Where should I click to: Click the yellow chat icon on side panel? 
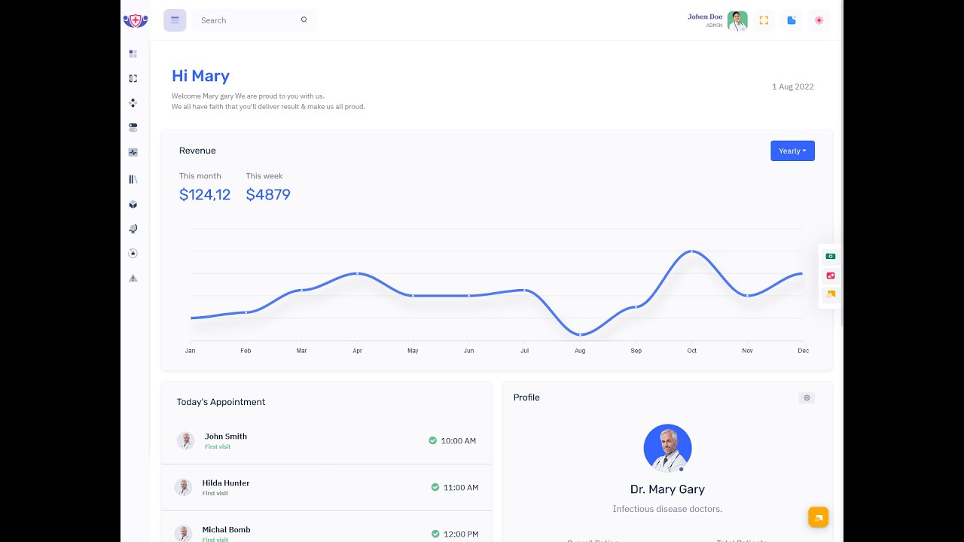coord(831,294)
